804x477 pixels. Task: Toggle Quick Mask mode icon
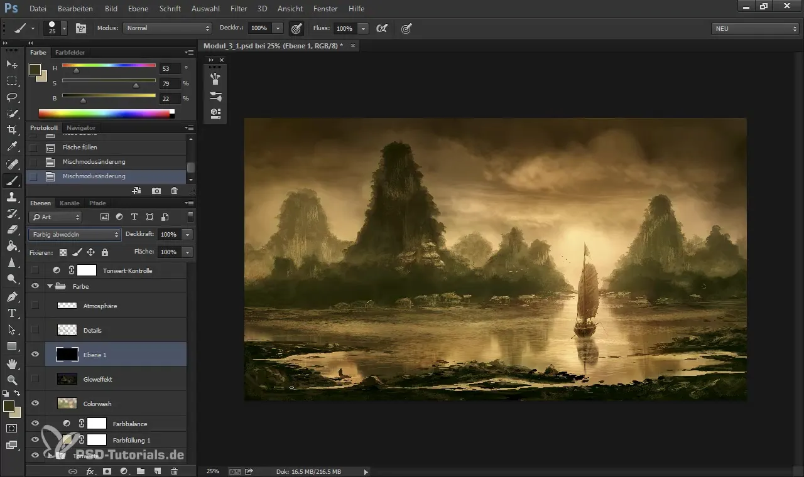[12, 429]
